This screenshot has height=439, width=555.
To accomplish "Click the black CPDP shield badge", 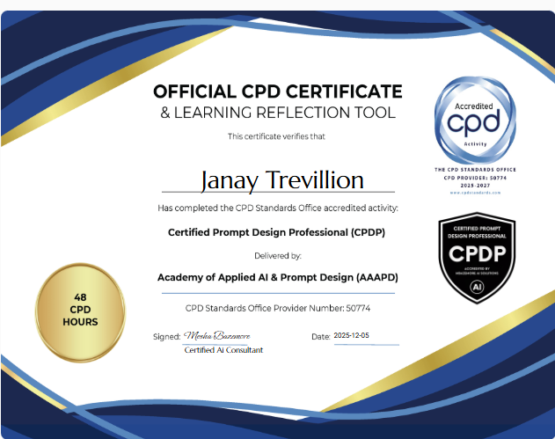I will pos(477,258).
